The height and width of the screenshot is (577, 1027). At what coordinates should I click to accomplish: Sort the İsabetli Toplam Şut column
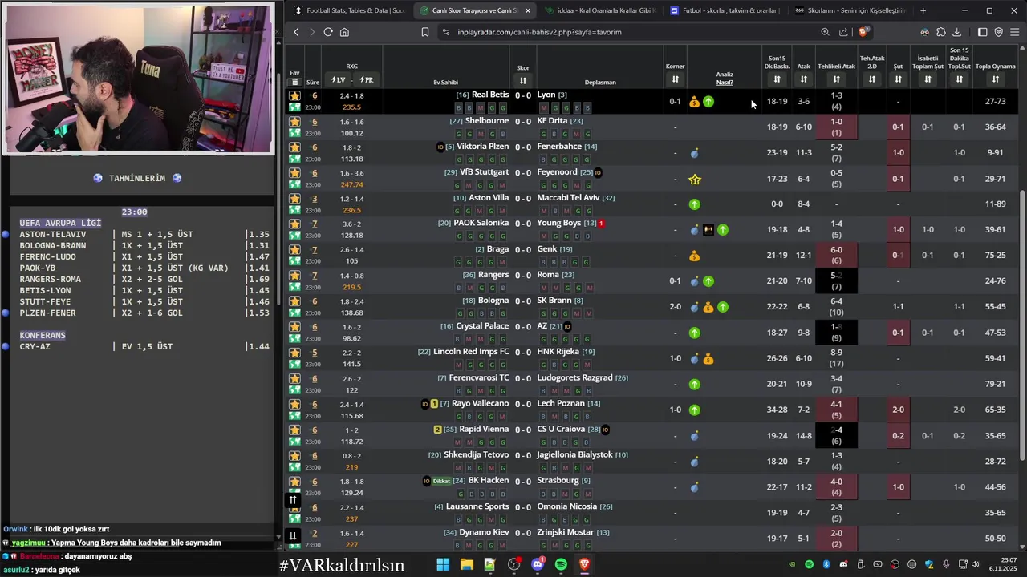pyautogui.click(x=928, y=79)
